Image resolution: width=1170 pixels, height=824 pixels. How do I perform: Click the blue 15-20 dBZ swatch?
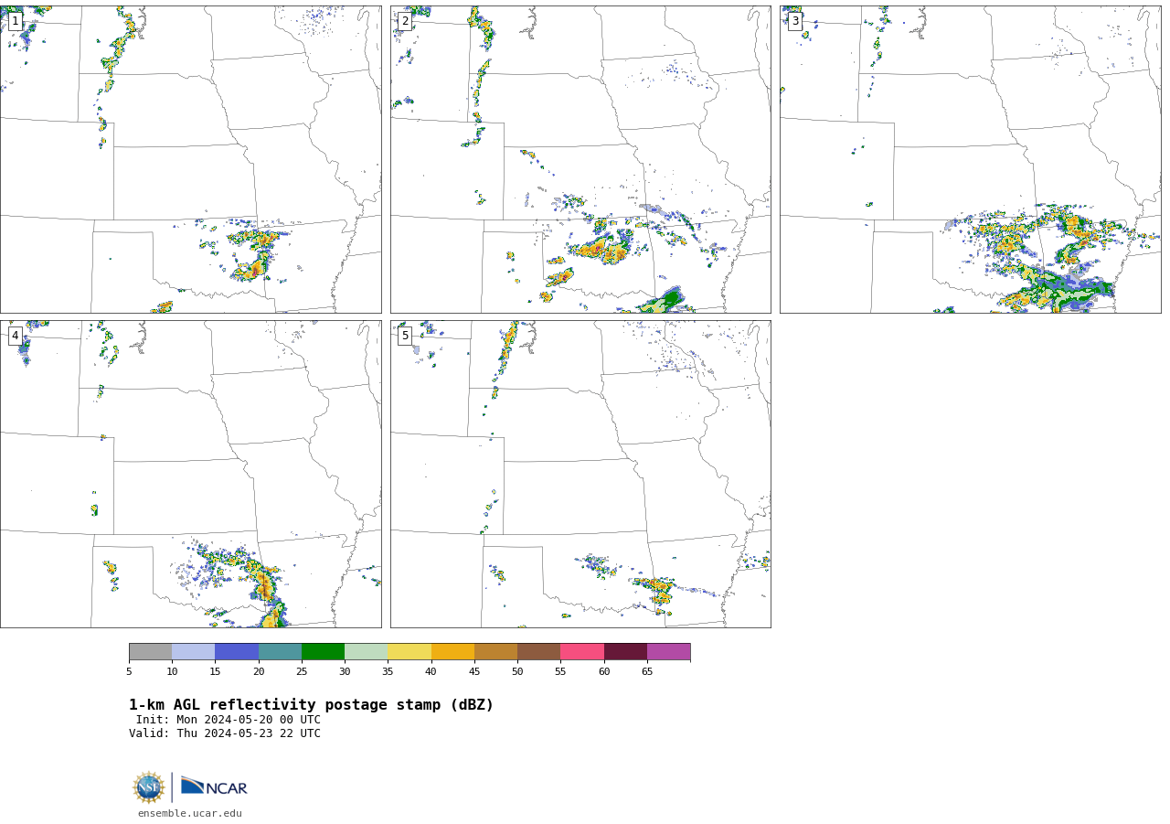(x=237, y=652)
